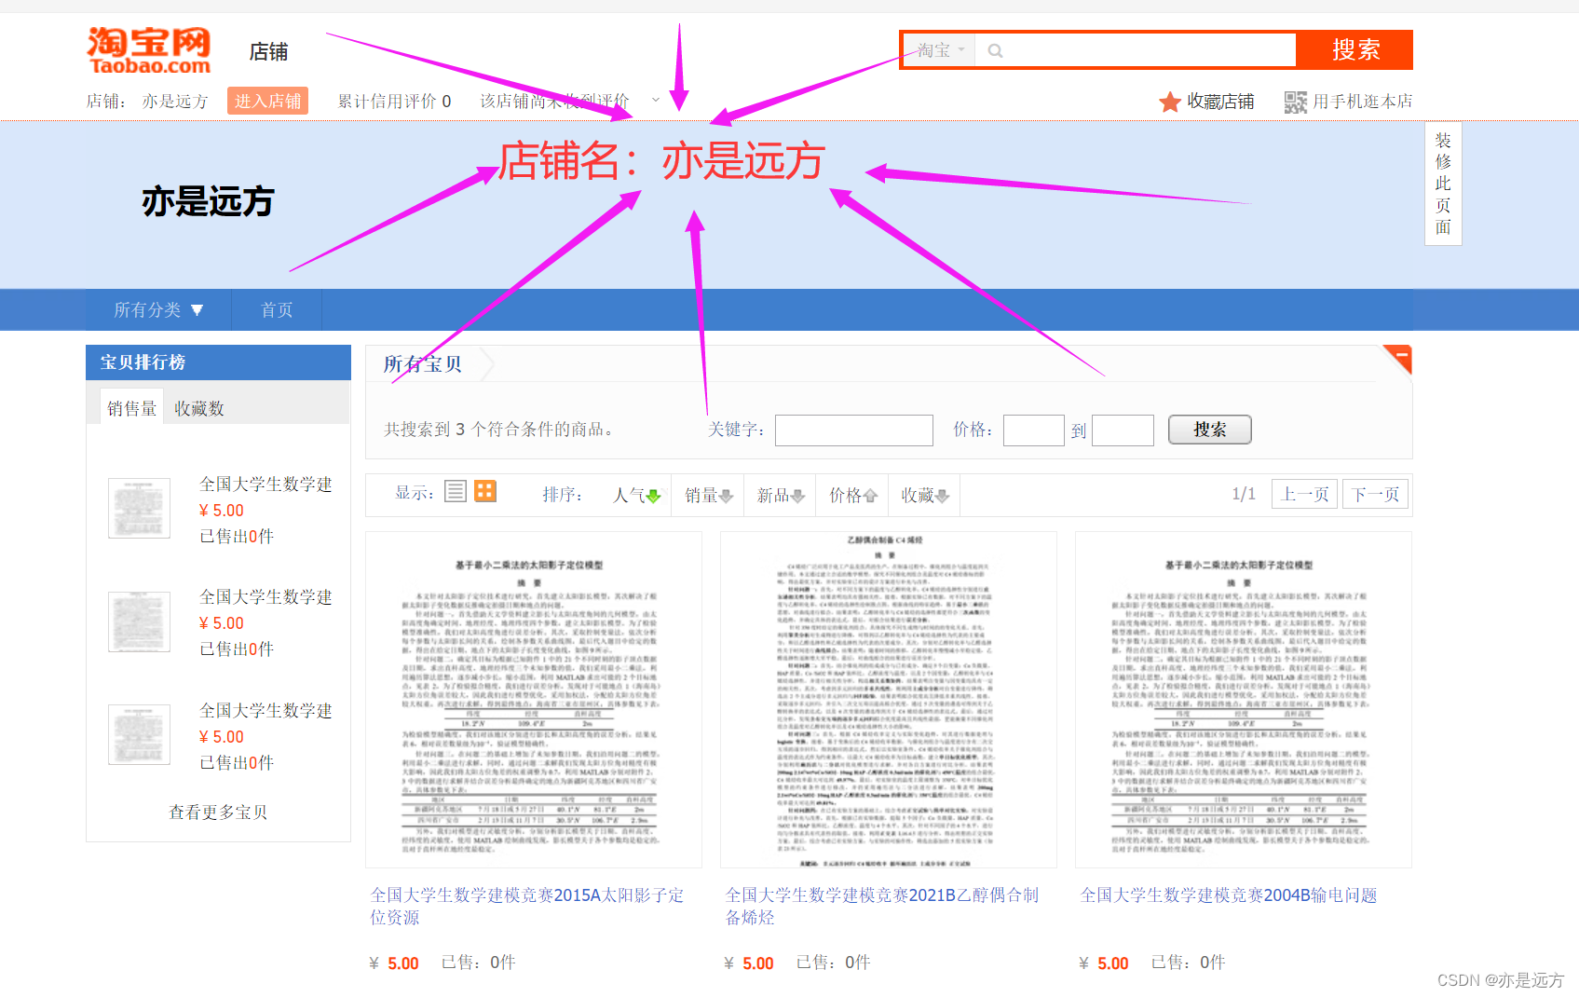Select the 销售量 ranking tab
Screen dimensions: 1579x997
(131, 408)
